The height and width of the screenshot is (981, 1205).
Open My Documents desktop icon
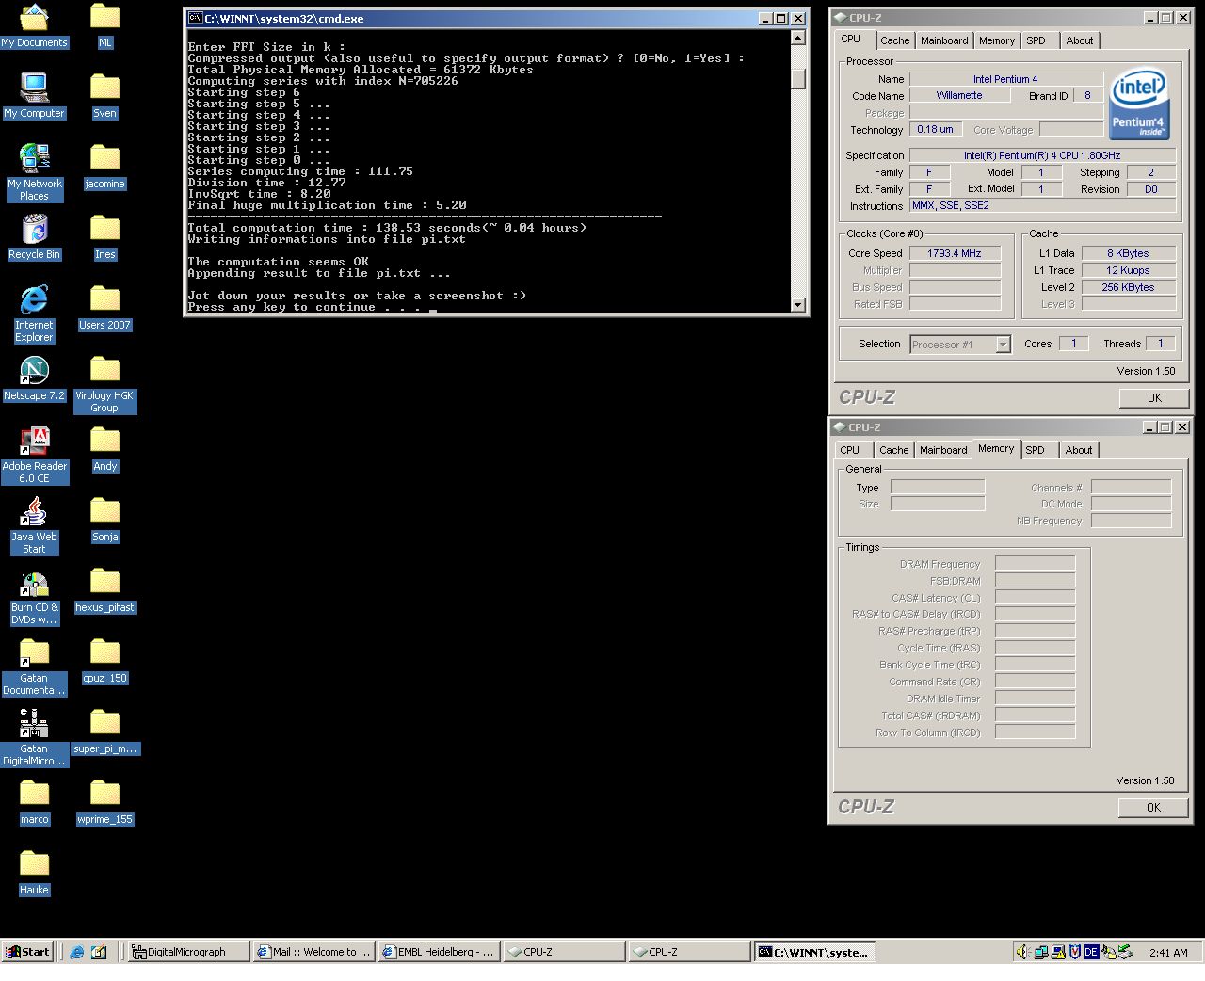[x=34, y=24]
